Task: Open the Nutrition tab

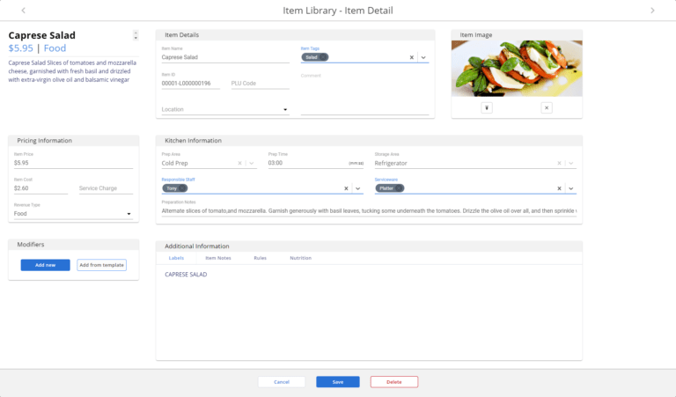Action: tap(300, 258)
